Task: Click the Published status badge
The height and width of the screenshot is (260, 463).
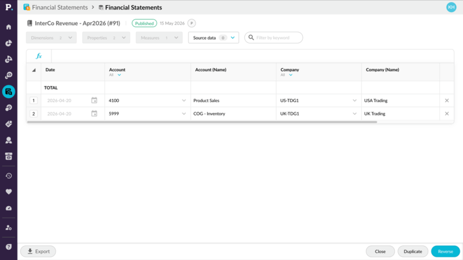Action: coord(145,23)
